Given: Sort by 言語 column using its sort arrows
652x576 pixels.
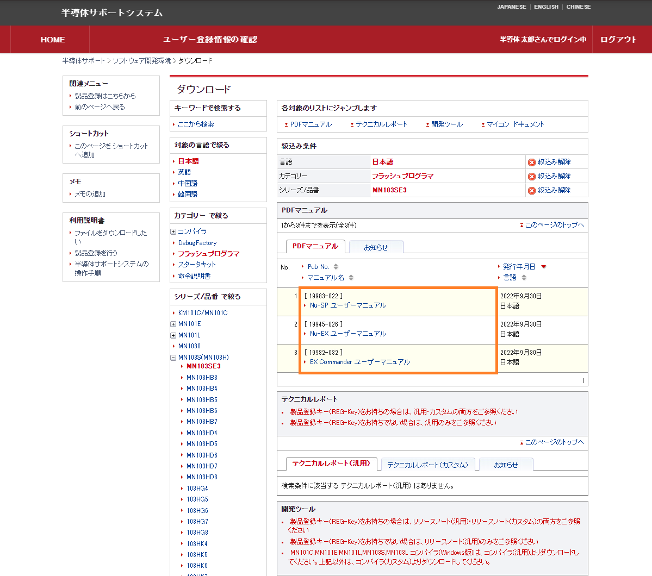Looking at the screenshot, I should point(524,277).
